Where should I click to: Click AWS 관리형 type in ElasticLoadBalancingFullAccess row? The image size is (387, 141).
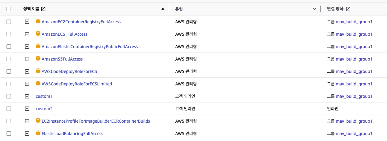pos(186,134)
